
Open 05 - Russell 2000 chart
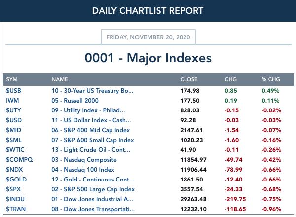click(x=75, y=101)
